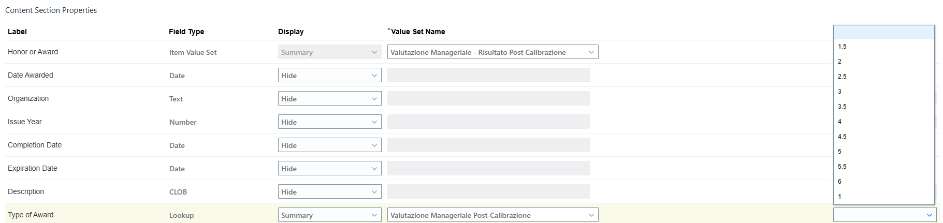This screenshot has width=943, height=223.
Task: Select 2.5 from the open list
Action: (883, 77)
